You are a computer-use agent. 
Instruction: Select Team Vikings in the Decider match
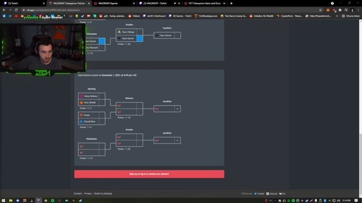pyautogui.click(x=127, y=32)
